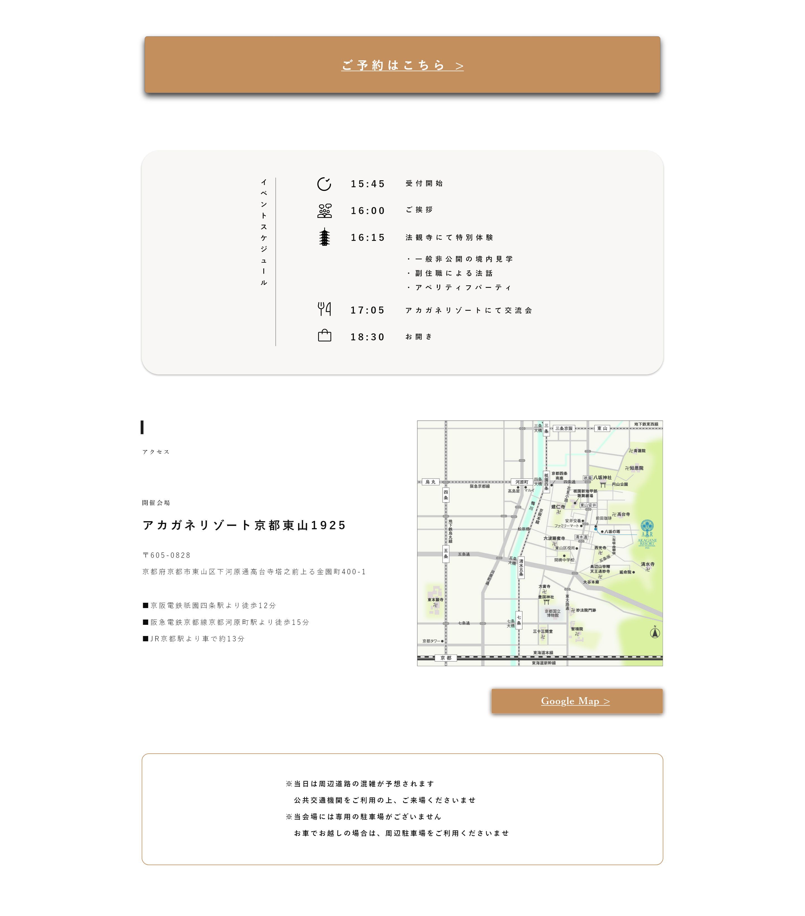Click the north compass icon on the map
Screen dimensions: 805x916
(x=655, y=632)
